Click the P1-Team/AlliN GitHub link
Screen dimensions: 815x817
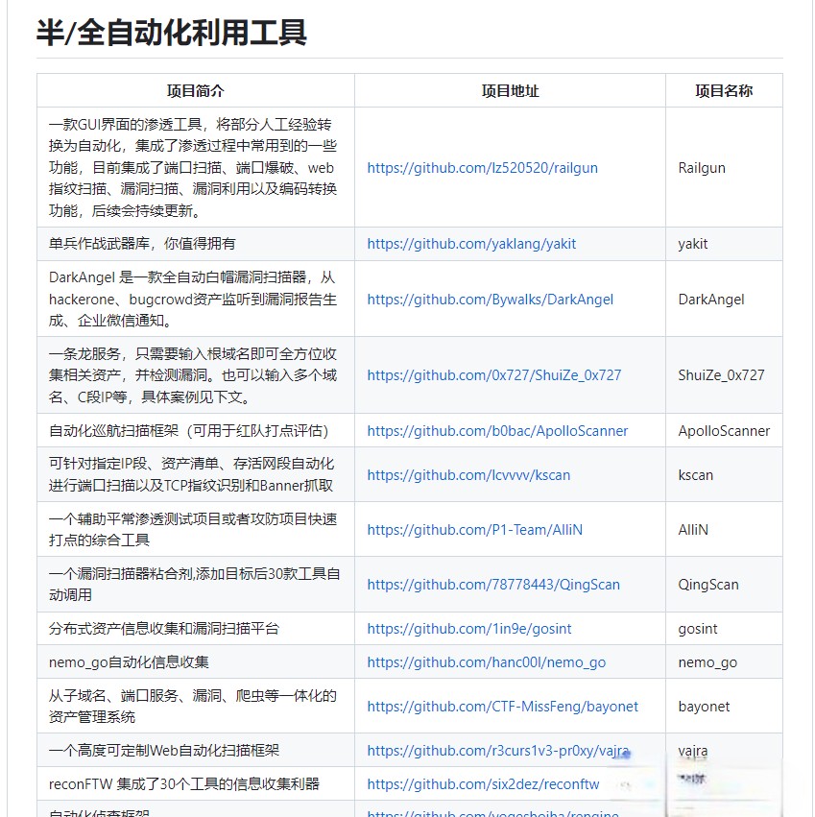click(474, 530)
